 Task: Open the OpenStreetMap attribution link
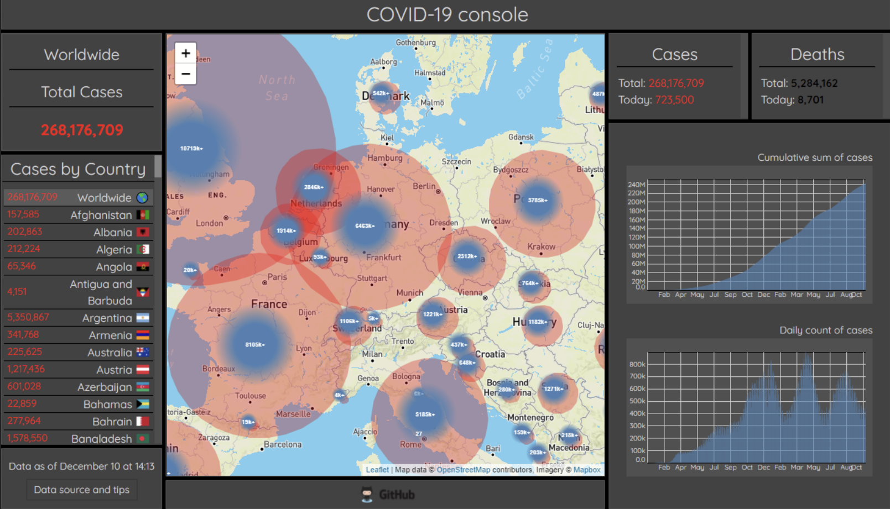click(462, 470)
